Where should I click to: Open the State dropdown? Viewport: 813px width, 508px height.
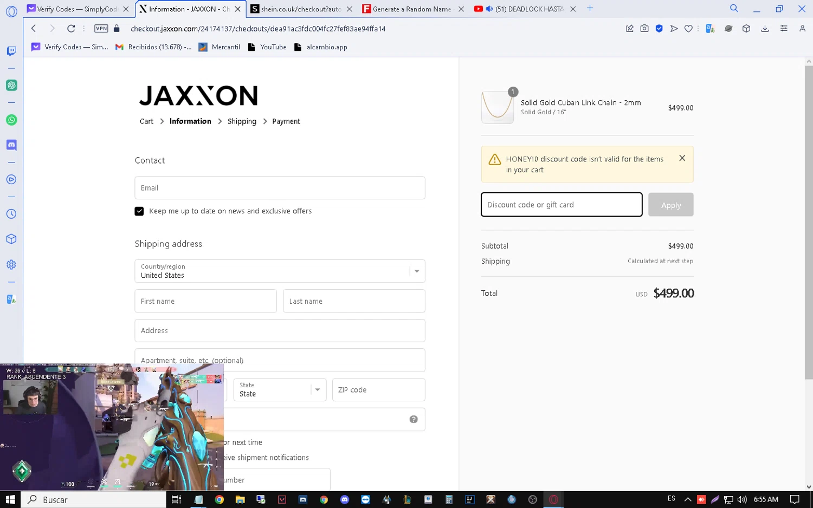(x=280, y=390)
